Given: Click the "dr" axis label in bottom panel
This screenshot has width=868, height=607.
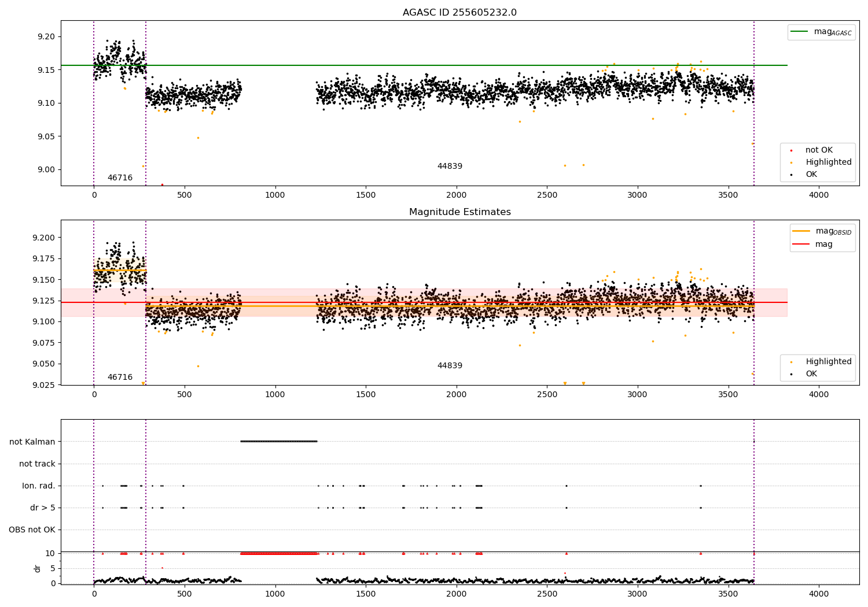Looking at the screenshot, I should (x=38, y=568).
